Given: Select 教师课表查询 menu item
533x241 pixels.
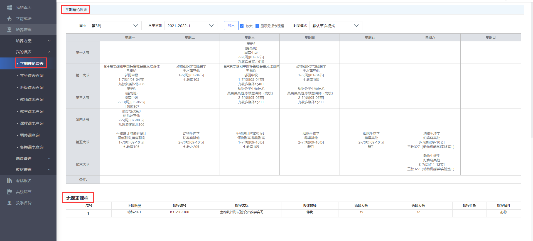Looking at the screenshot, I should coord(31,99).
